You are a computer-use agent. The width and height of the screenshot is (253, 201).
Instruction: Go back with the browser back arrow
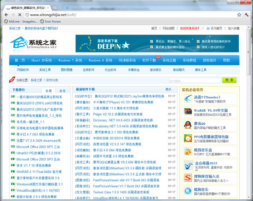coord(6,15)
